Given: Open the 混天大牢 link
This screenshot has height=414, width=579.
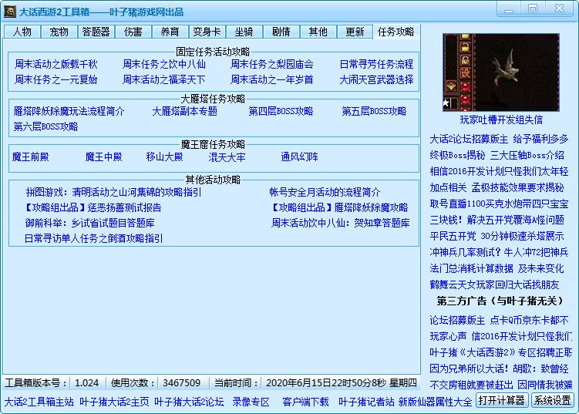Looking at the screenshot, I should [x=227, y=157].
